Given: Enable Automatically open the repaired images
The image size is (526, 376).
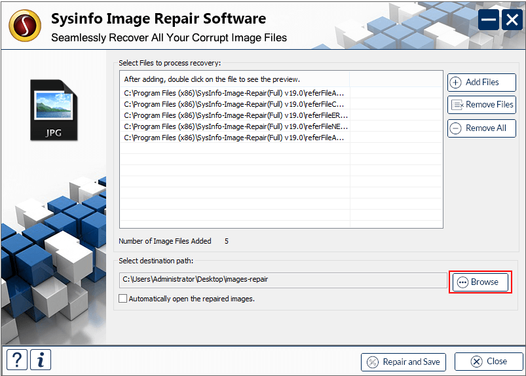Looking at the screenshot, I should coord(122,299).
